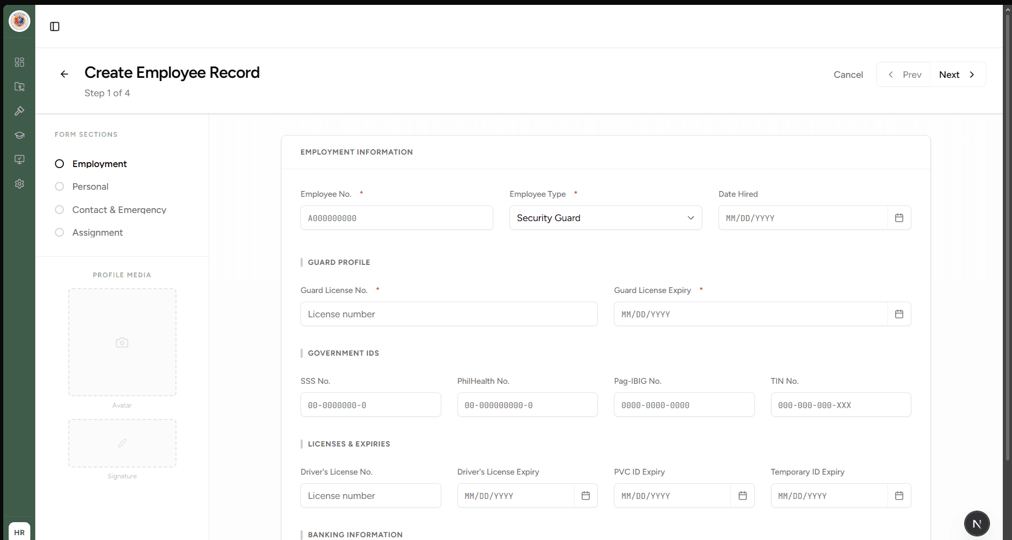The width and height of the screenshot is (1012, 540).
Task: Open Driver's License Expiry calendar picker
Action: (x=586, y=496)
